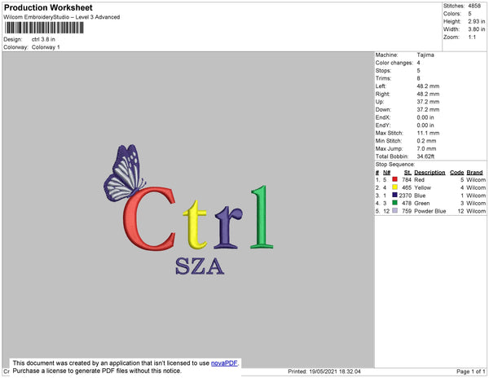Click the Machine value Tajima
The height and width of the screenshot is (378, 489).
tap(425, 55)
